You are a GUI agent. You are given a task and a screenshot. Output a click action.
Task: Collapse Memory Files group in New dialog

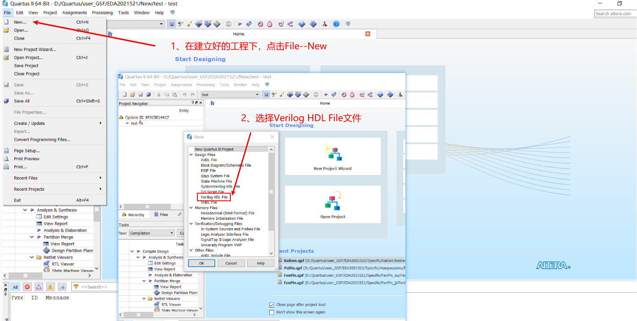pyautogui.click(x=191, y=208)
